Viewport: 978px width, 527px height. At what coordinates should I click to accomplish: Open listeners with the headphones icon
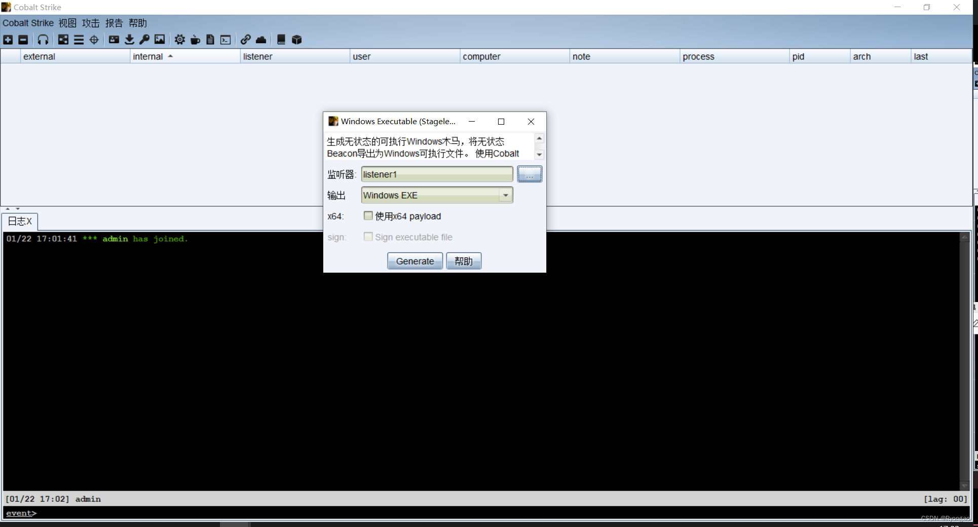[x=43, y=40]
